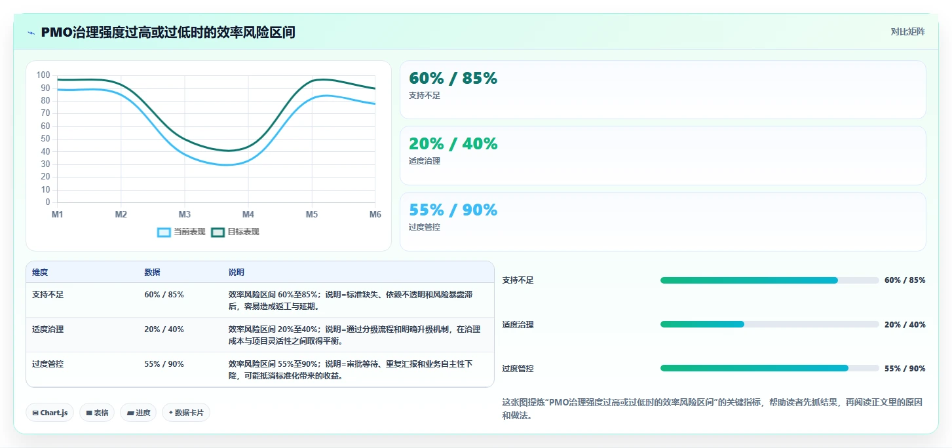Image resolution: width=952 pixels, height=448 pixels.
Task: Click the 过度管控 progress bar
Action: [x=769, y=368]
